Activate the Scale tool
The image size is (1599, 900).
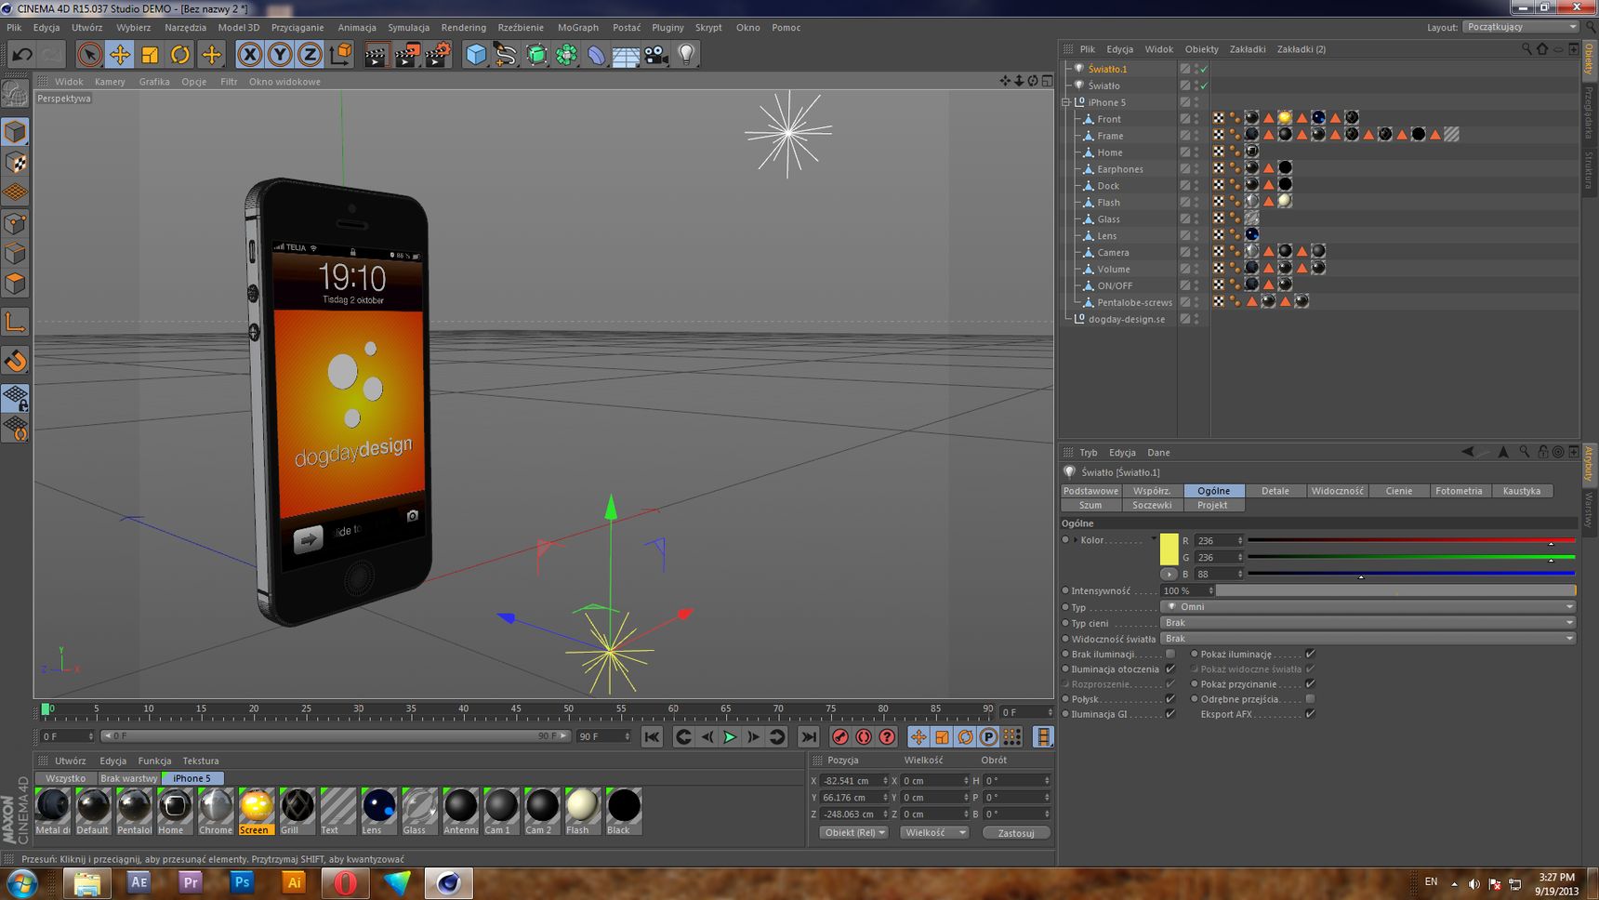(x=150, y=54)
